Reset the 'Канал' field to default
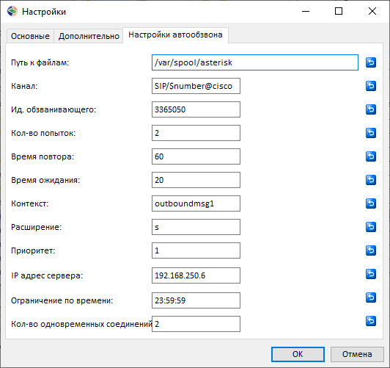Viewport: 390px width, 368px height. coord(371,86)
